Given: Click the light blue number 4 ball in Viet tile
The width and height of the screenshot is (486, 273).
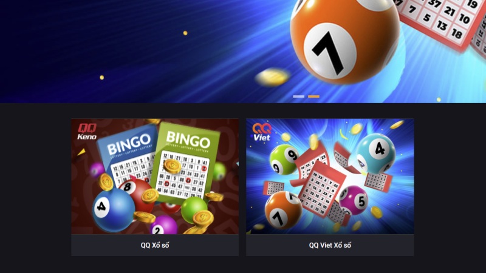Looking at the screenshot, I should click(x=375, y=153).
